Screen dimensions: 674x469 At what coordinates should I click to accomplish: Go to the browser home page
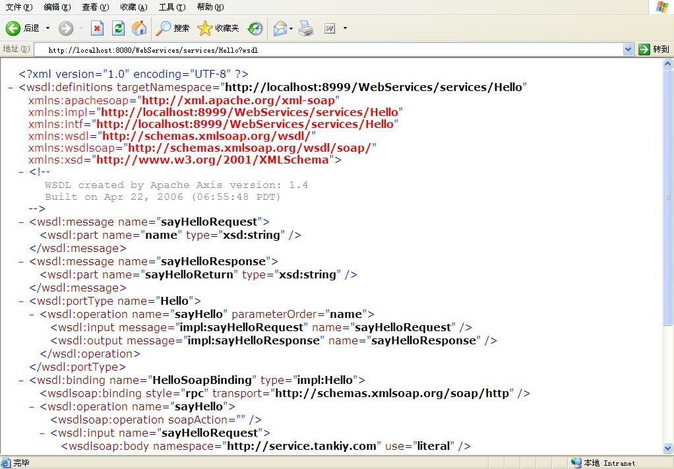point(139,28)
